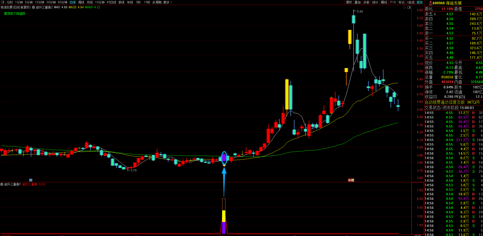
Task: Click 海油发展(日线.前复权) chart title
Action: click(x=16, y=7)
